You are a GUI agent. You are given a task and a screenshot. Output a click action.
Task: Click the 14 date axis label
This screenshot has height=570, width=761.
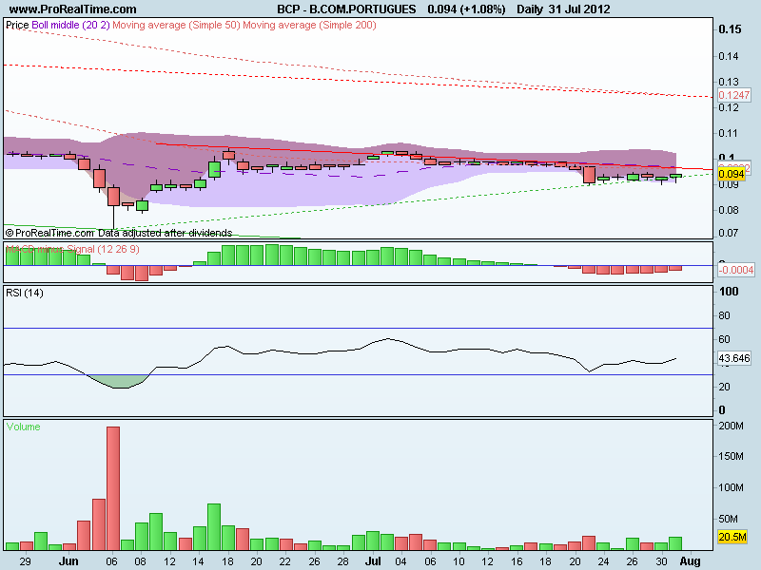(198, 561)
